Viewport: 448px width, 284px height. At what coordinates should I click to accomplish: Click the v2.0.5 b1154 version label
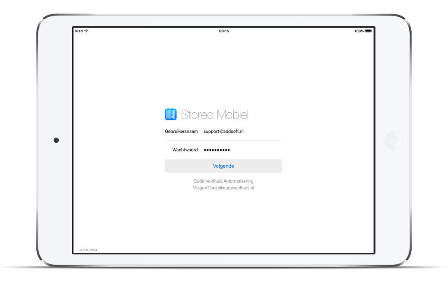click(88, 250)
